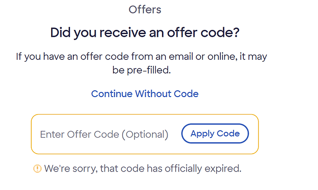Click the warning icon beside the expired message
This screenshot has width=318, height=190.
pyautogui.click(x=38, y=169)
